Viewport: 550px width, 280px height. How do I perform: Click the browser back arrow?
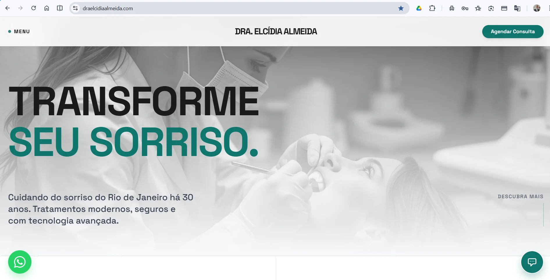(x=8, y=8)
